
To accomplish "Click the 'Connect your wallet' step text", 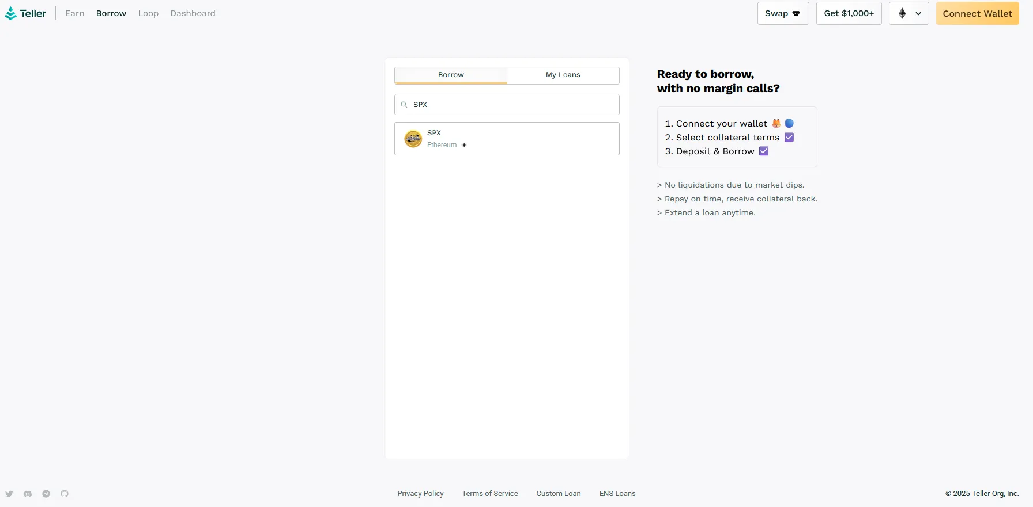I will click(x=722, y=124).
